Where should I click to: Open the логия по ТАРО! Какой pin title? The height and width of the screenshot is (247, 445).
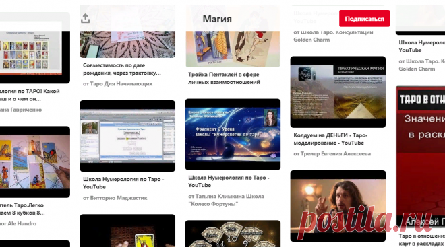(30, 95)
